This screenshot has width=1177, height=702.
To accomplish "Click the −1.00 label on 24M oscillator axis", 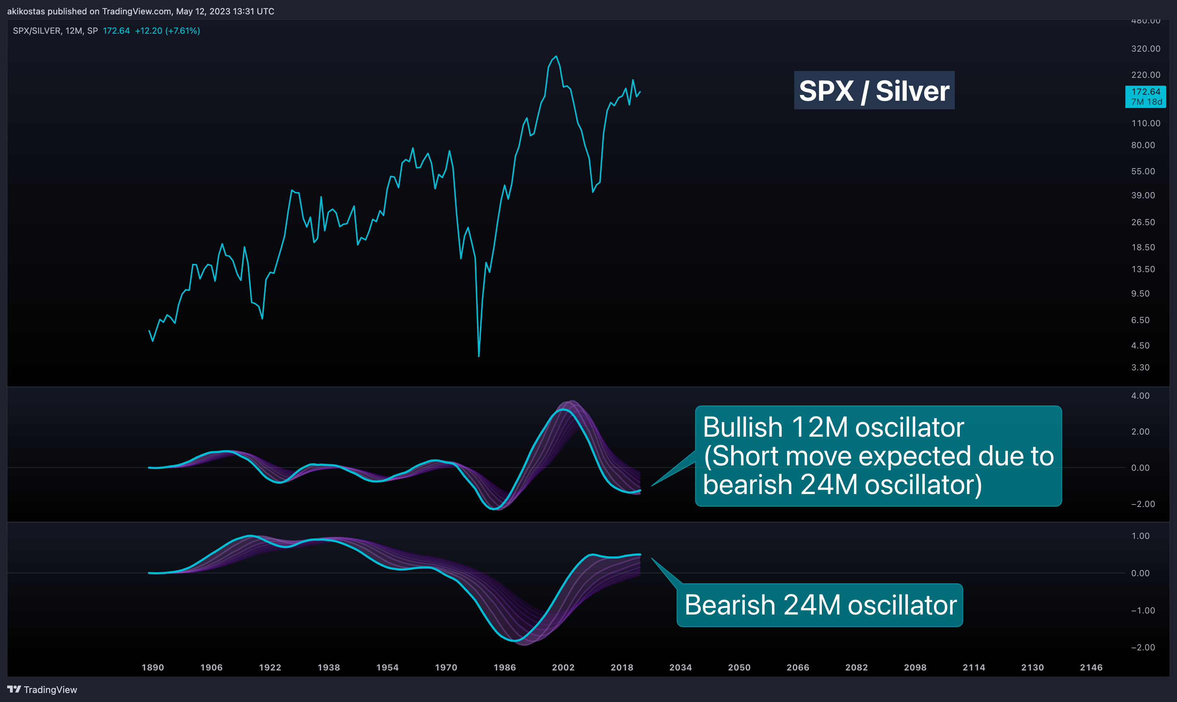I will tap(1143, 611).
